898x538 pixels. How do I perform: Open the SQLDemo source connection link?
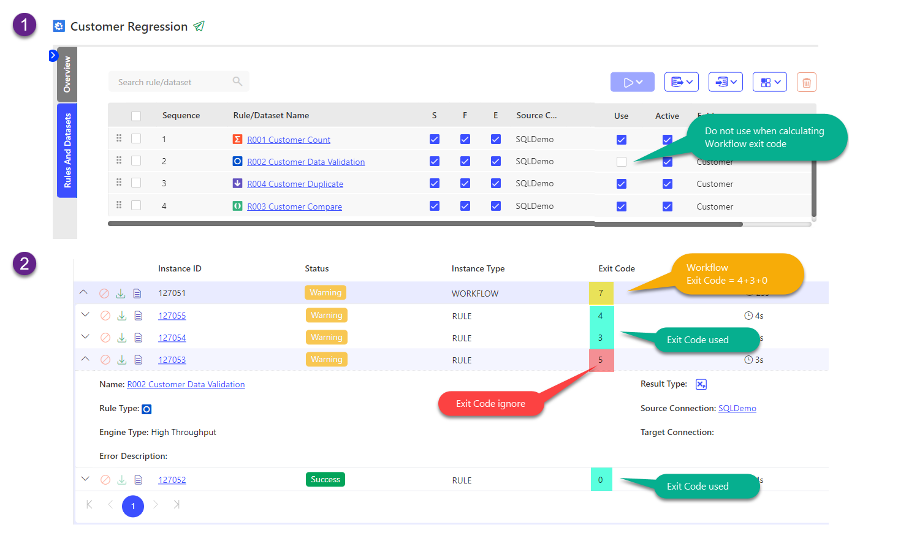point(737,408)
